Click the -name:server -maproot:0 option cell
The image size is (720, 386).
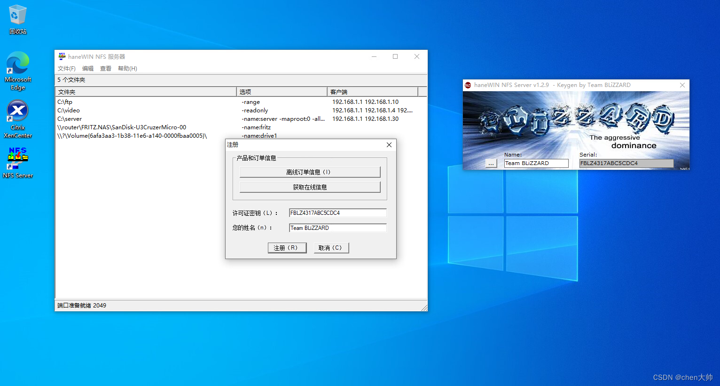click(x=283, y=119)
